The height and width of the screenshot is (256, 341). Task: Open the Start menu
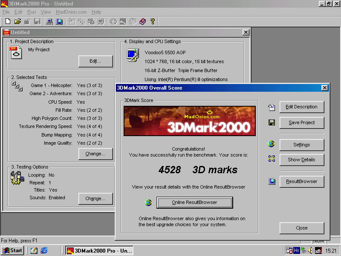click(13, 250)
